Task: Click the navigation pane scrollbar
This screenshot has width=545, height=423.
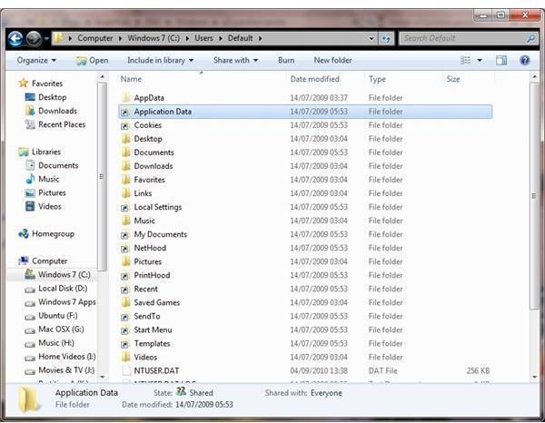Action: [x=102, y=177]
